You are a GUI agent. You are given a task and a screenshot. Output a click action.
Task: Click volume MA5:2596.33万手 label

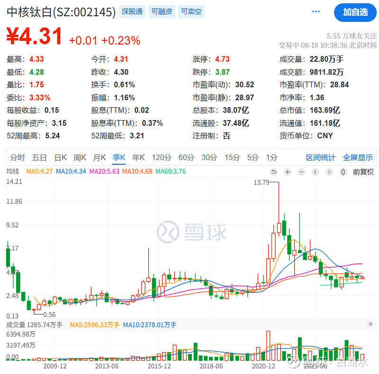click(x=94, y=325)
